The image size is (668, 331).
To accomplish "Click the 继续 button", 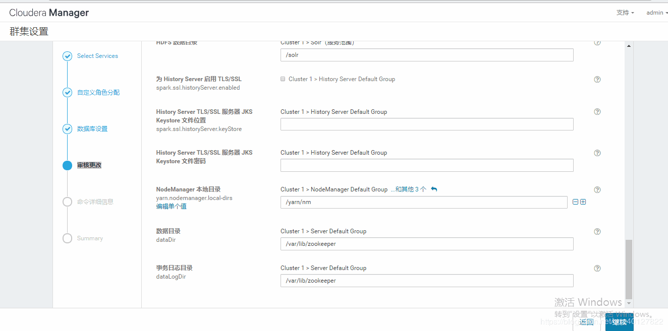I will 619,322.
